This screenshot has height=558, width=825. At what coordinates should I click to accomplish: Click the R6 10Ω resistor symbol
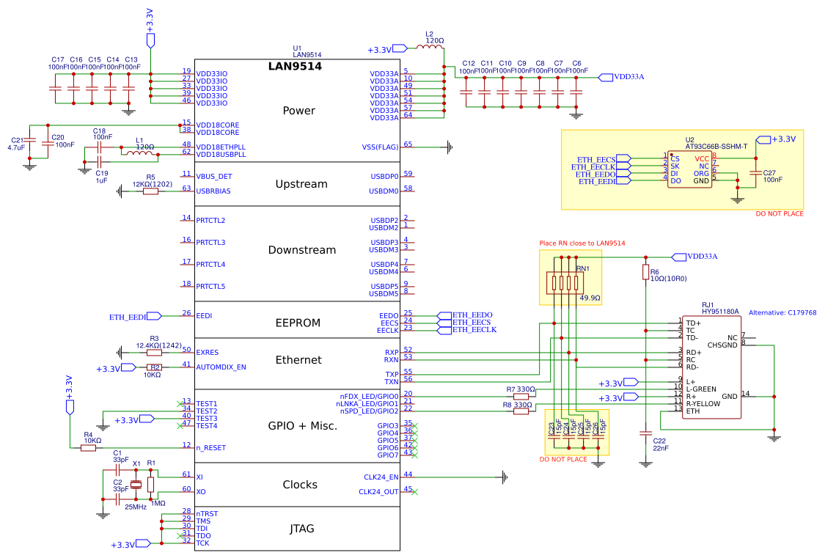click(645, 272)
